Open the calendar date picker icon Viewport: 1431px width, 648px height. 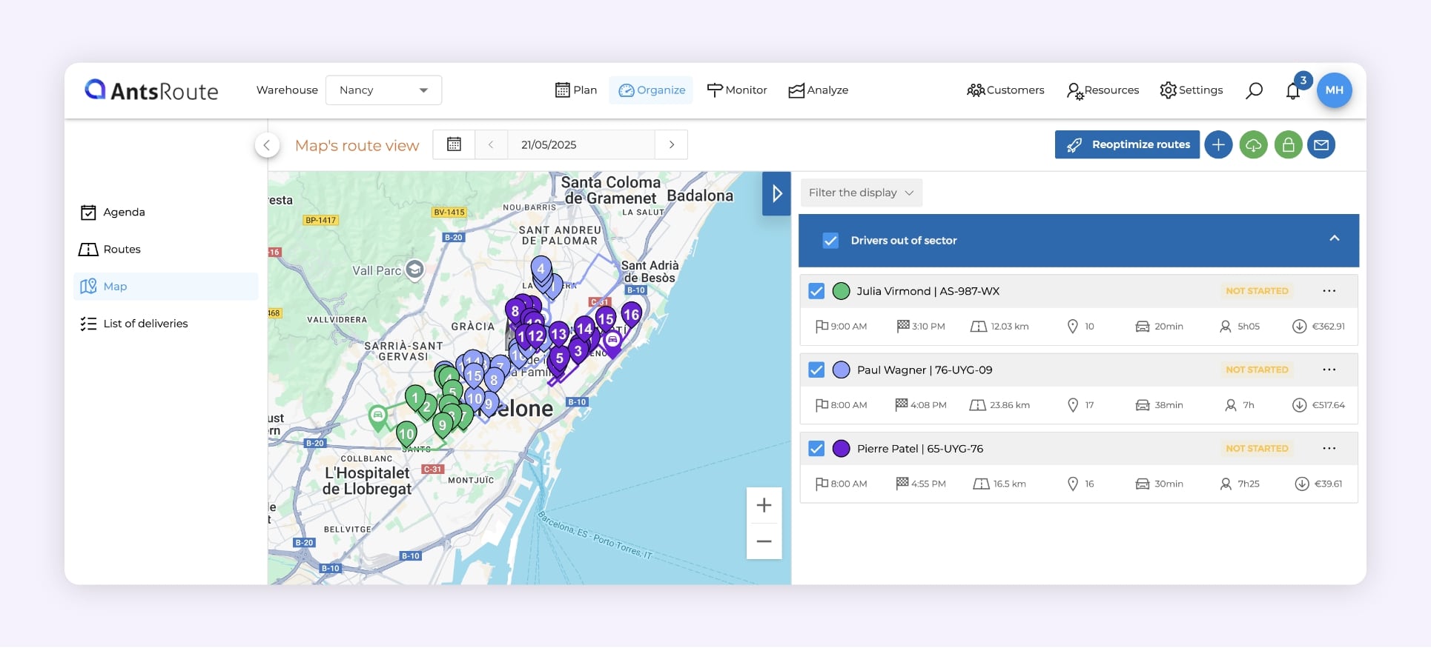454,144
